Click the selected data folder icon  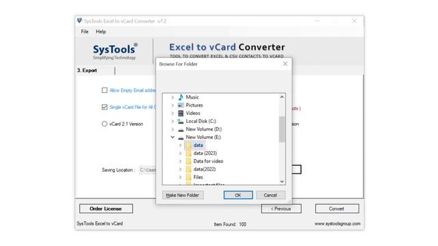[189, 146]
